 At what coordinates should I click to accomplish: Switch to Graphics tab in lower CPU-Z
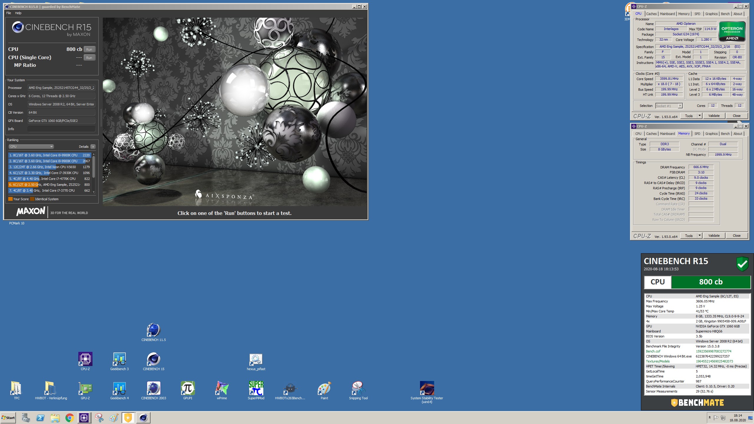[711, 134]
